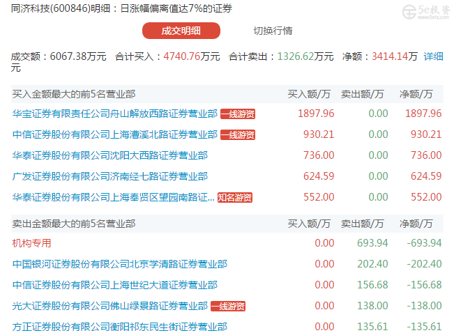Click sell amount 693.94 for 机构专用
454x333 pixels.
[x=372, y=243]
